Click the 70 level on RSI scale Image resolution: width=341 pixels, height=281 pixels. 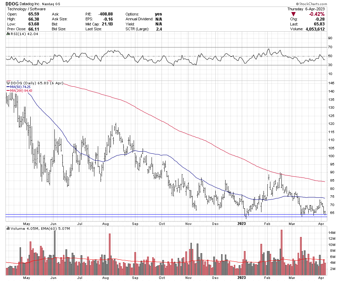point(330,47)
